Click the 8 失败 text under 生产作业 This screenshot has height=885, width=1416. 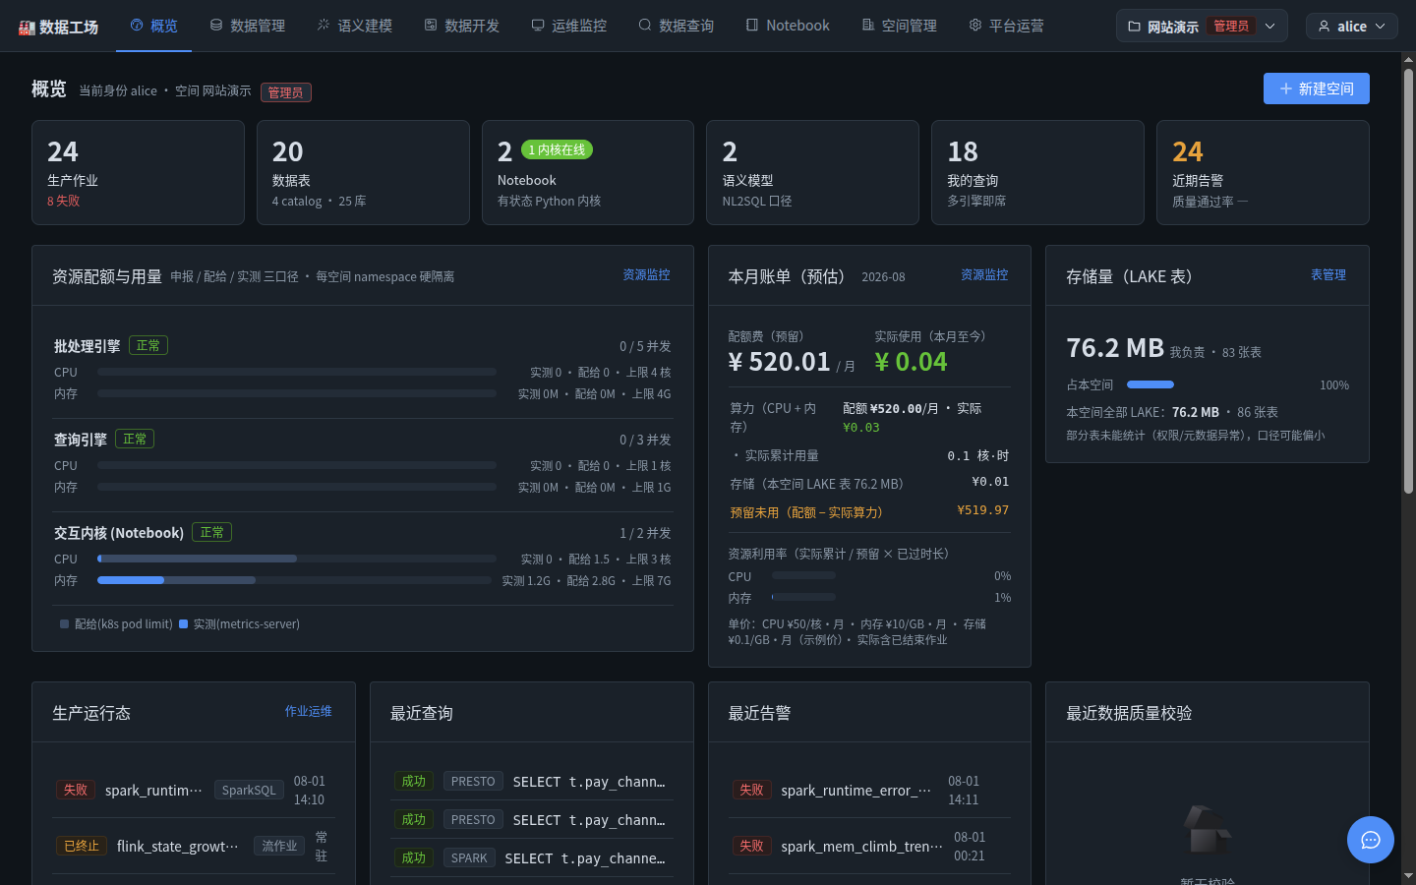click(x=64, y=201)
